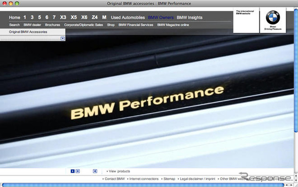This screenshot has height=187, width=298.
Task: Click the green zoom window button
Action: tap(17, 3)
